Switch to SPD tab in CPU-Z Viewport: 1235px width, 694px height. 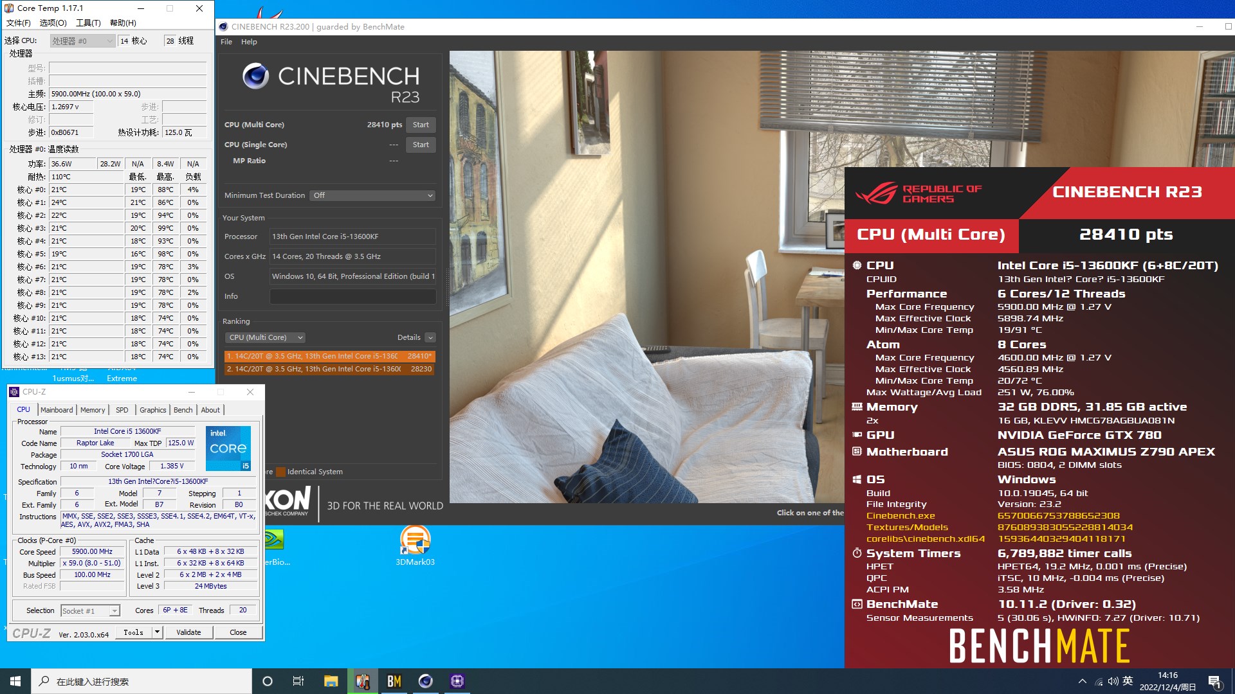click(x=122, y=410)
